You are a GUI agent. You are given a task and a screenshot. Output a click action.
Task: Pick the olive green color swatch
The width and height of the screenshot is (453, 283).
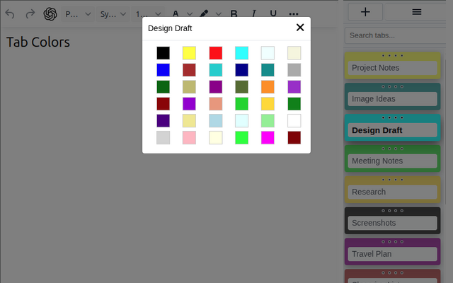pyautogui.click(x=242, y=87)
